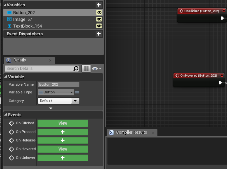Collapse the Variables section

[x=5, y=5]
